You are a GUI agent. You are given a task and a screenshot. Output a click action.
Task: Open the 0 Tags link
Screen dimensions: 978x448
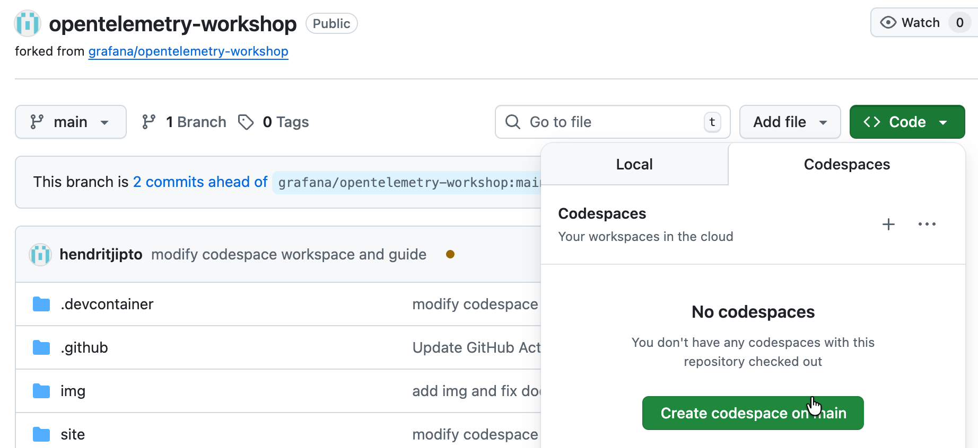(x=274, y=122)
